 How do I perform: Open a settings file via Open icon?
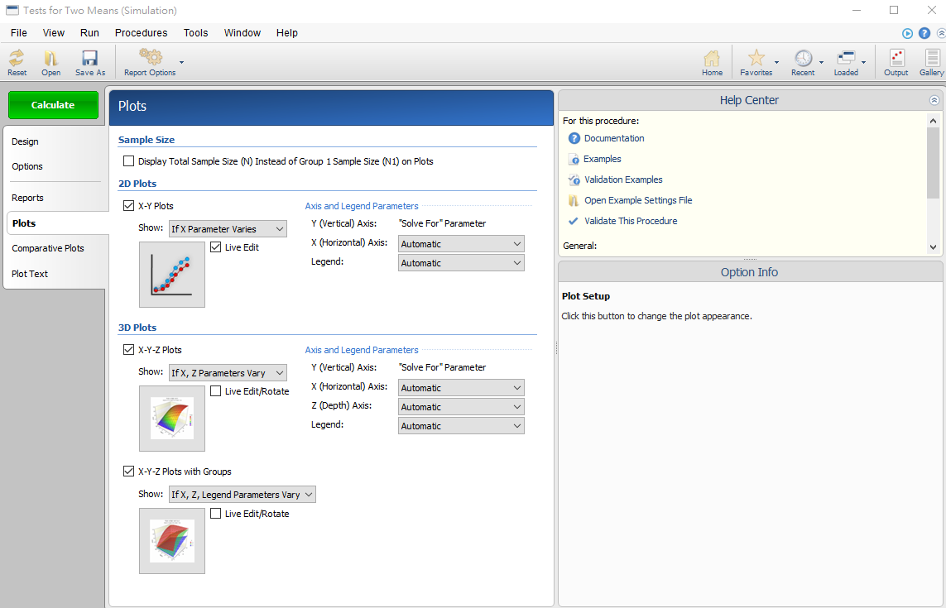(50, 59)
